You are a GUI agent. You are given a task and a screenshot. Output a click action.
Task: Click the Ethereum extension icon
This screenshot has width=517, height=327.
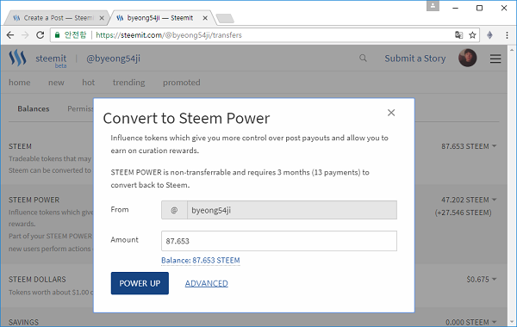click(x=489, y=35)
